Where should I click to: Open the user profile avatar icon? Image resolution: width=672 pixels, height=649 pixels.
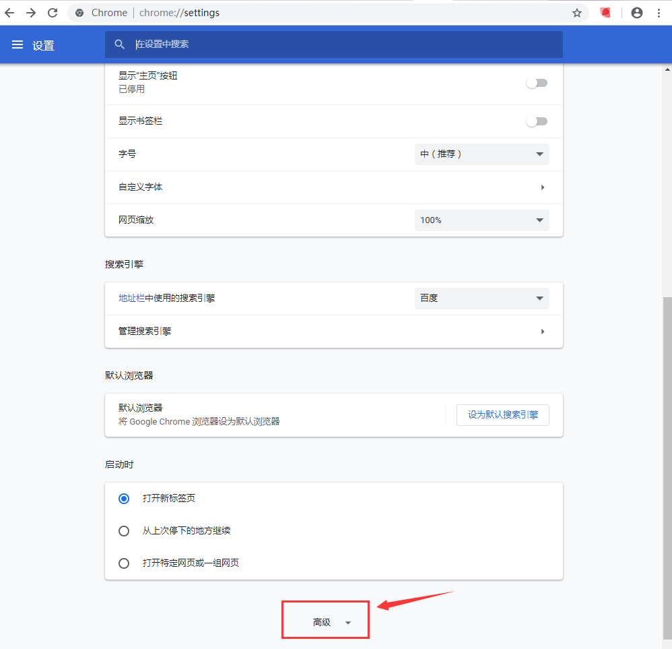pyautogui.click(x=637, y=13)
